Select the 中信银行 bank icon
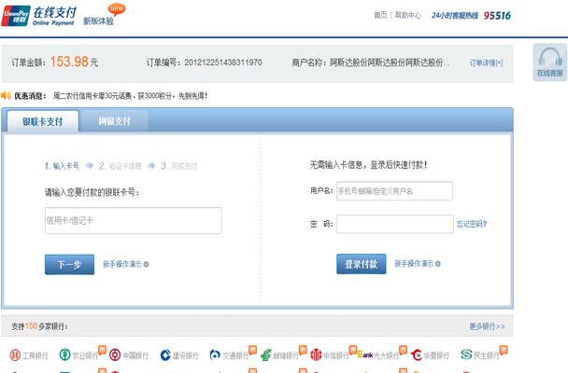This screenshot has height=373, width=568. (x=330, y=356)
